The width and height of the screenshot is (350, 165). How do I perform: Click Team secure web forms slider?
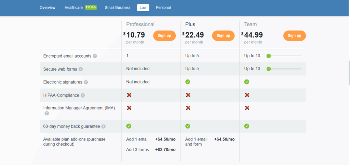click(x=269, y=69)
